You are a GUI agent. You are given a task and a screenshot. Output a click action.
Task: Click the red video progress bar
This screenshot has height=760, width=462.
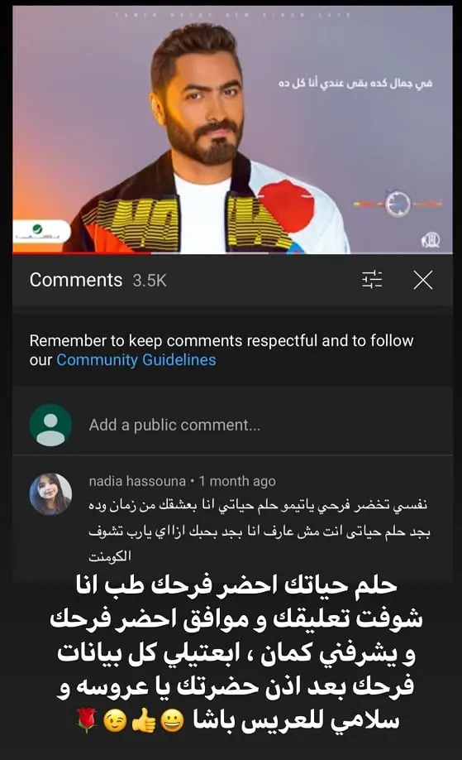click(81, 253)
